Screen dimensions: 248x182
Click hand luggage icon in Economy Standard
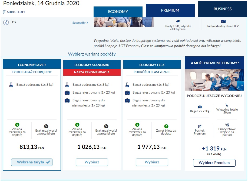67,85
